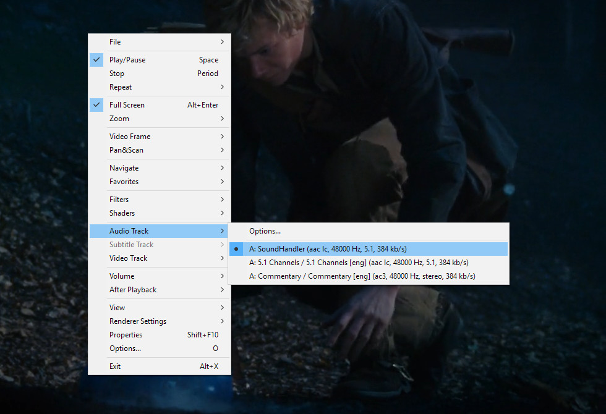Open Options... in the Audio Track submenu

coord(265,231)
